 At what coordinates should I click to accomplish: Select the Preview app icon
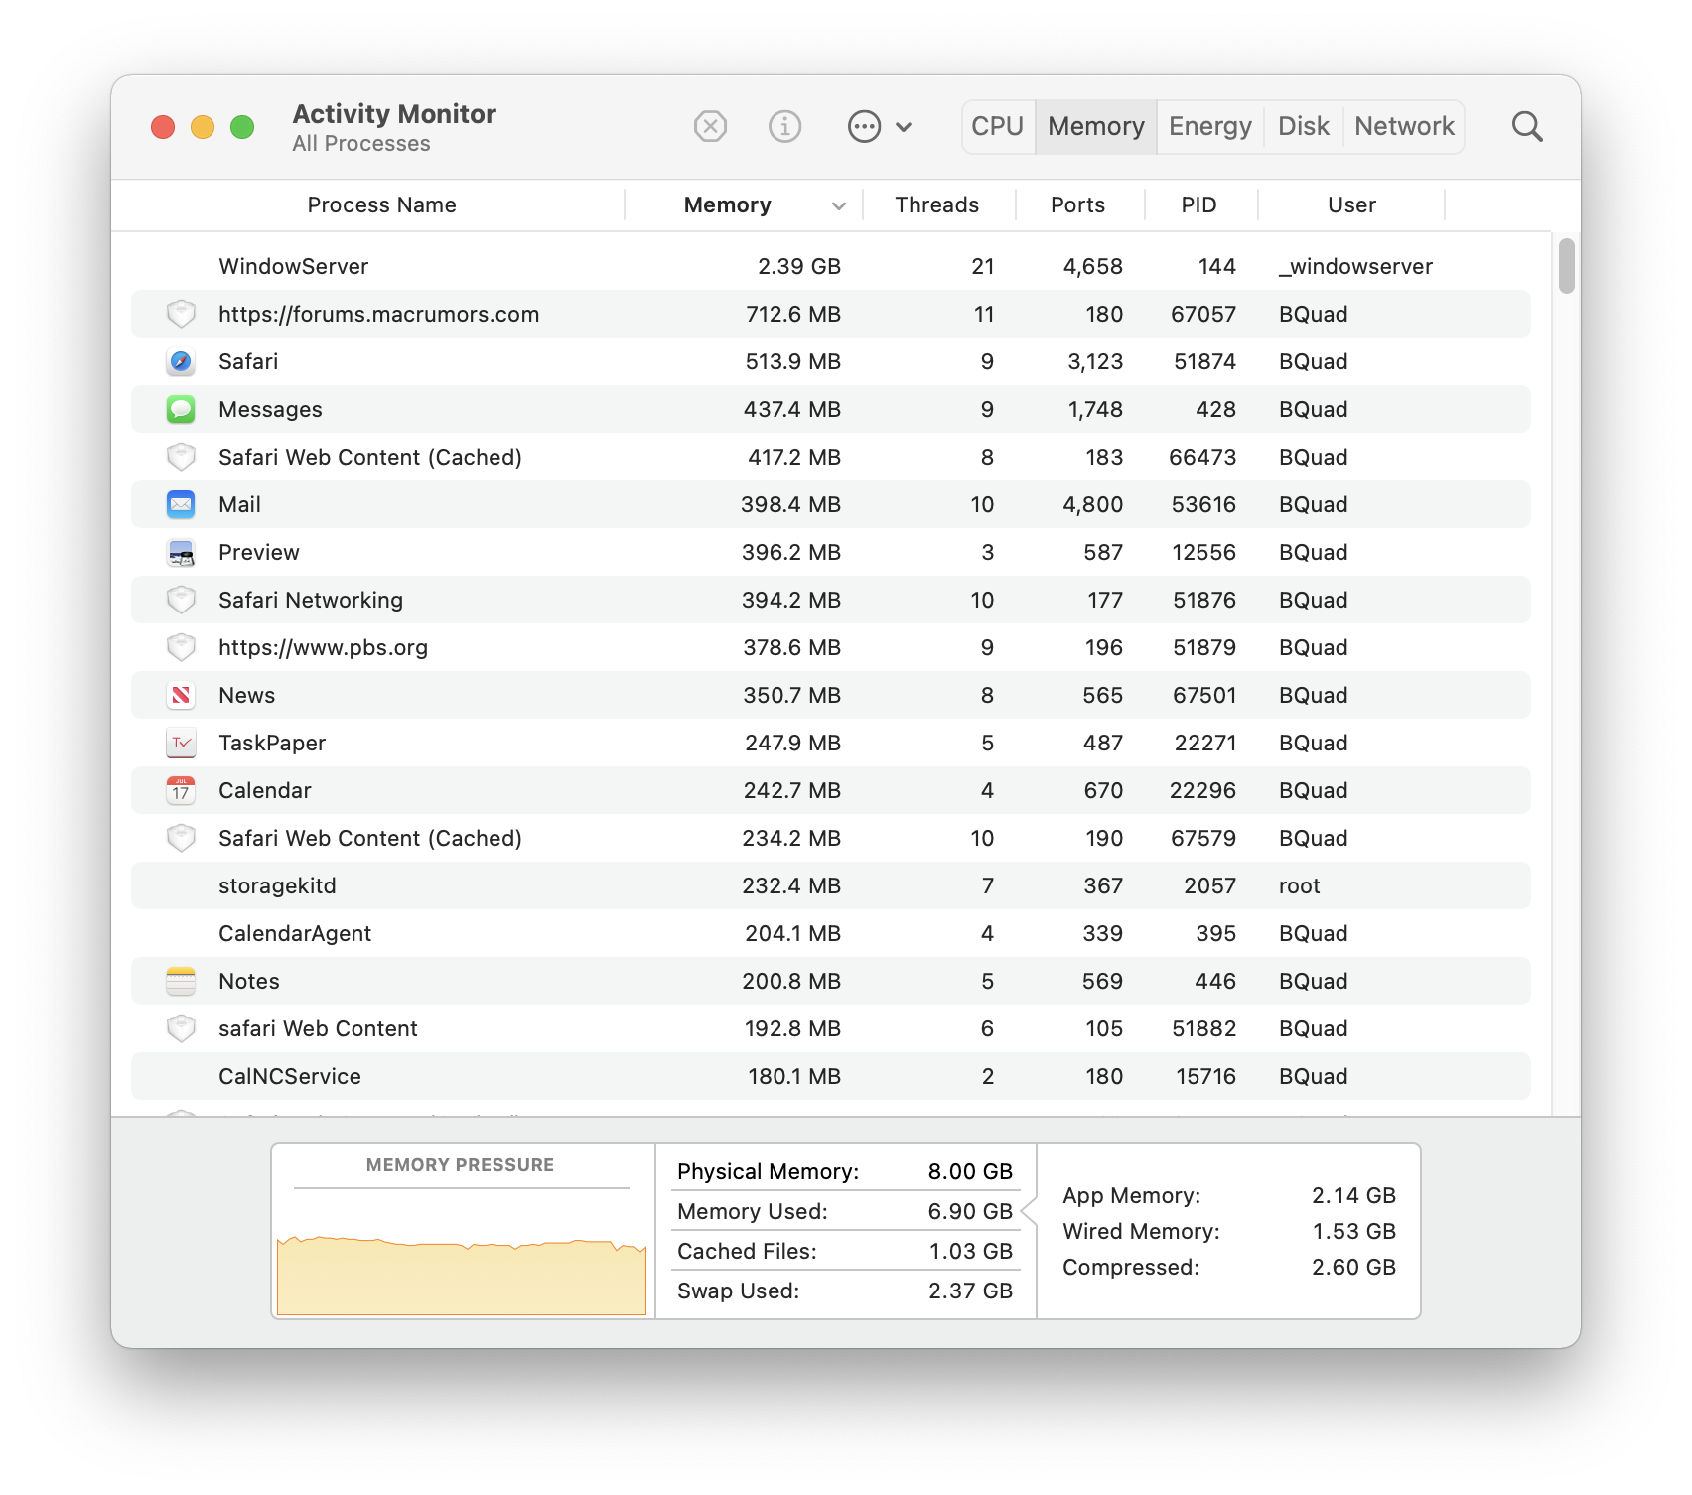pyautogui.click(x=181, y=552)
